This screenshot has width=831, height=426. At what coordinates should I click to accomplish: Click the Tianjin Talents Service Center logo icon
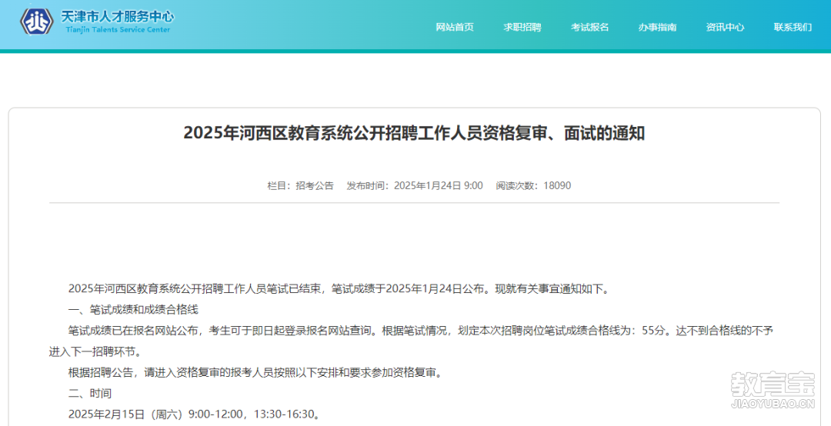[37, 22]
